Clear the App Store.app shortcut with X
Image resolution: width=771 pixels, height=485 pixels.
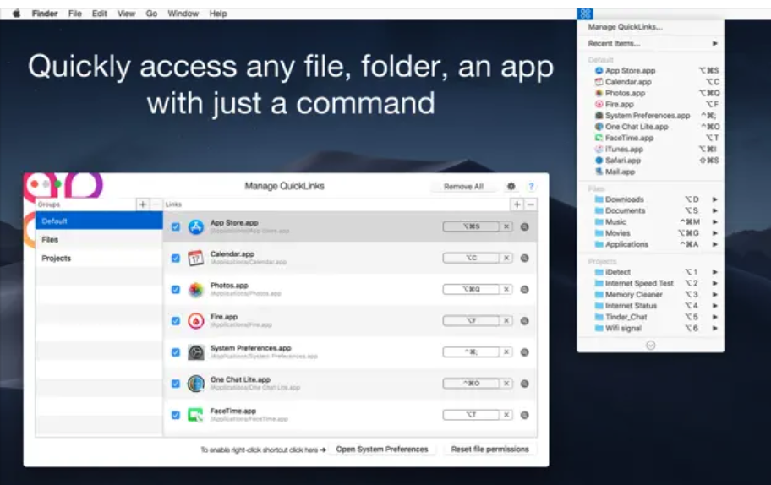pyautogui.click(x=506, y=226)
